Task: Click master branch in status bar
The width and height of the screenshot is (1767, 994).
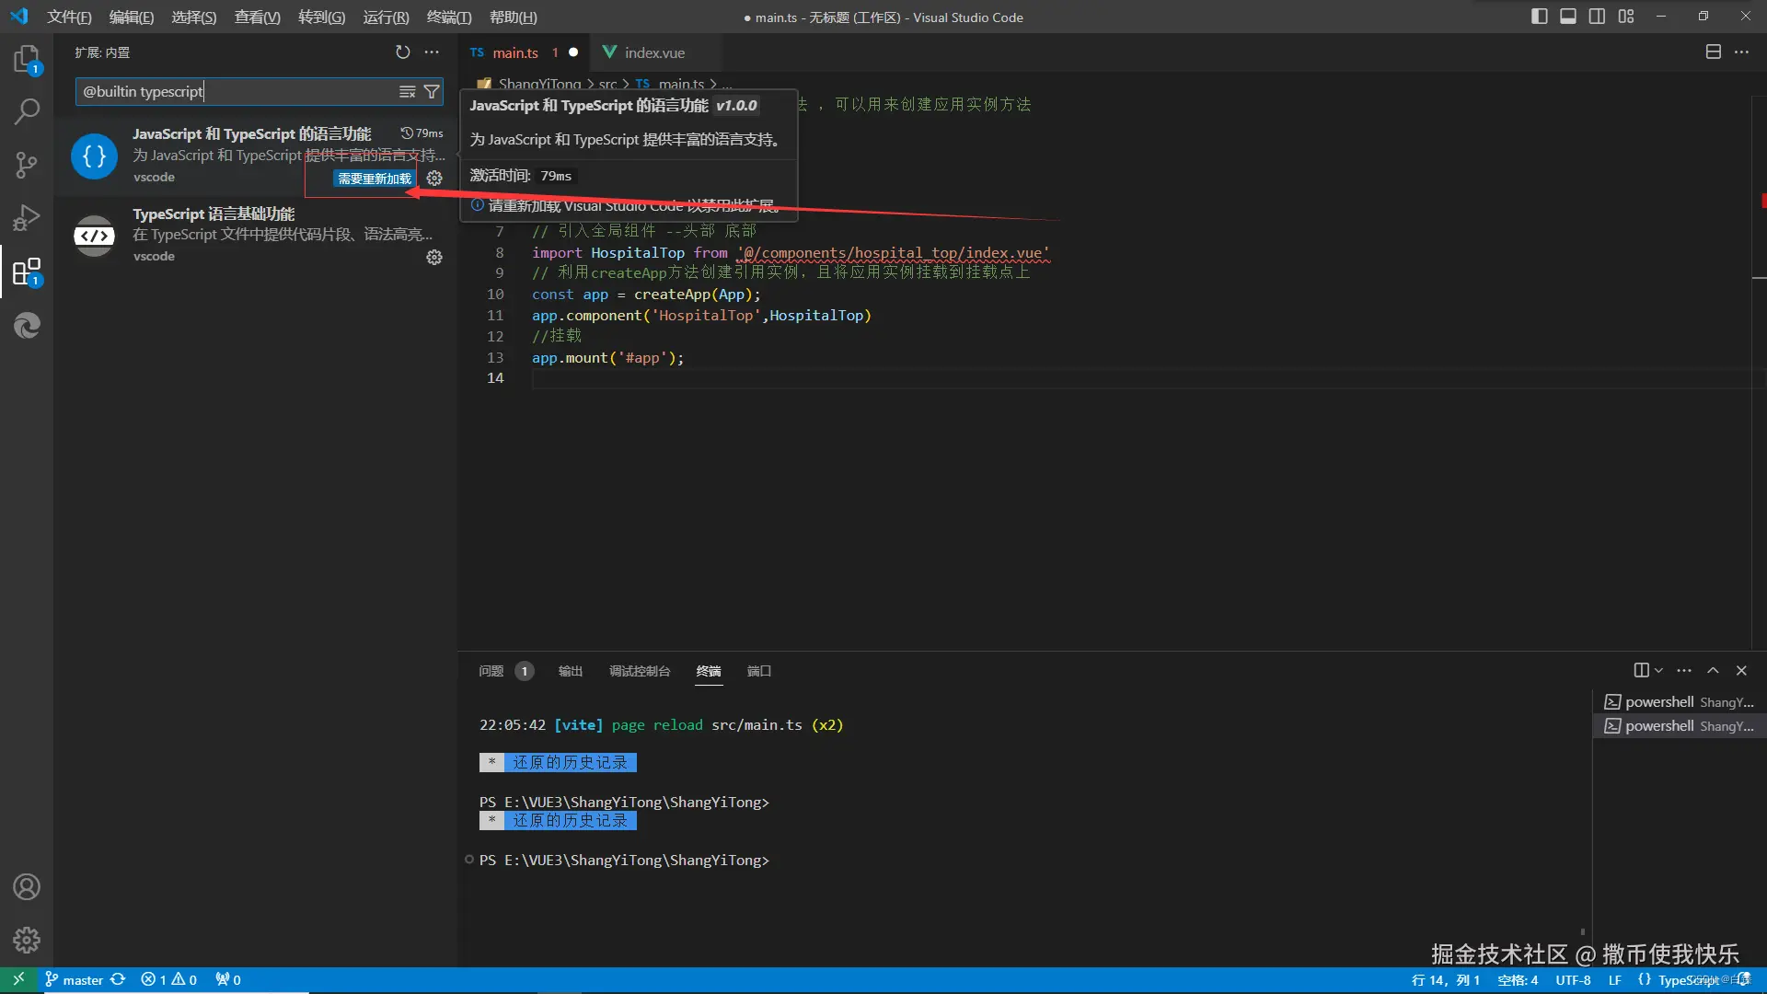Action: pyautogui.click(x=82, y=980)
